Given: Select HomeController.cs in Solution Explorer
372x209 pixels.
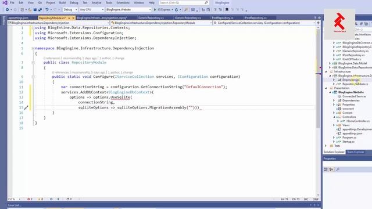Looking at the screenshot, I should (358, 121).
